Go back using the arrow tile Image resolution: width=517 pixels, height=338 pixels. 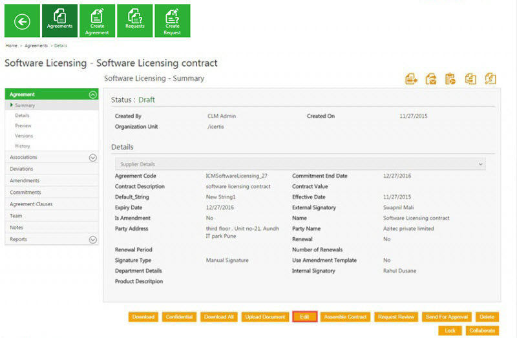click(22, 21)
